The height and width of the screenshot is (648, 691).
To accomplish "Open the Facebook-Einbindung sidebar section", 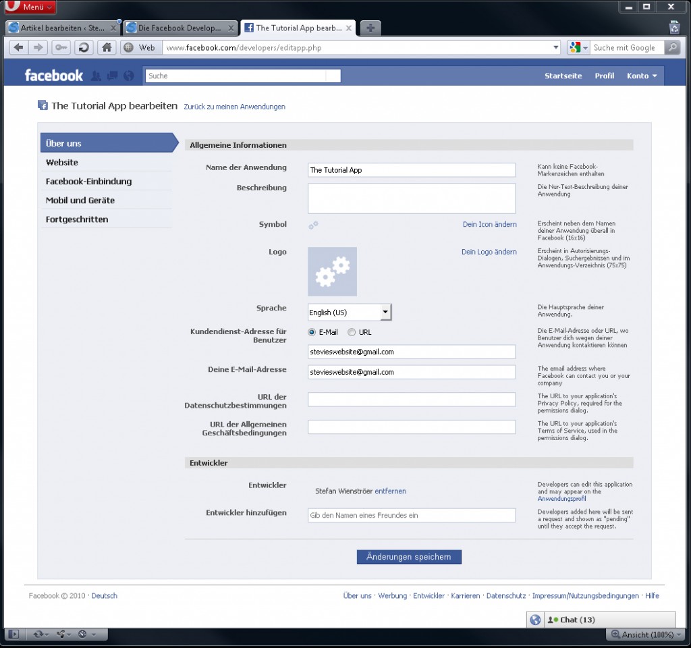I will point(106,181).
